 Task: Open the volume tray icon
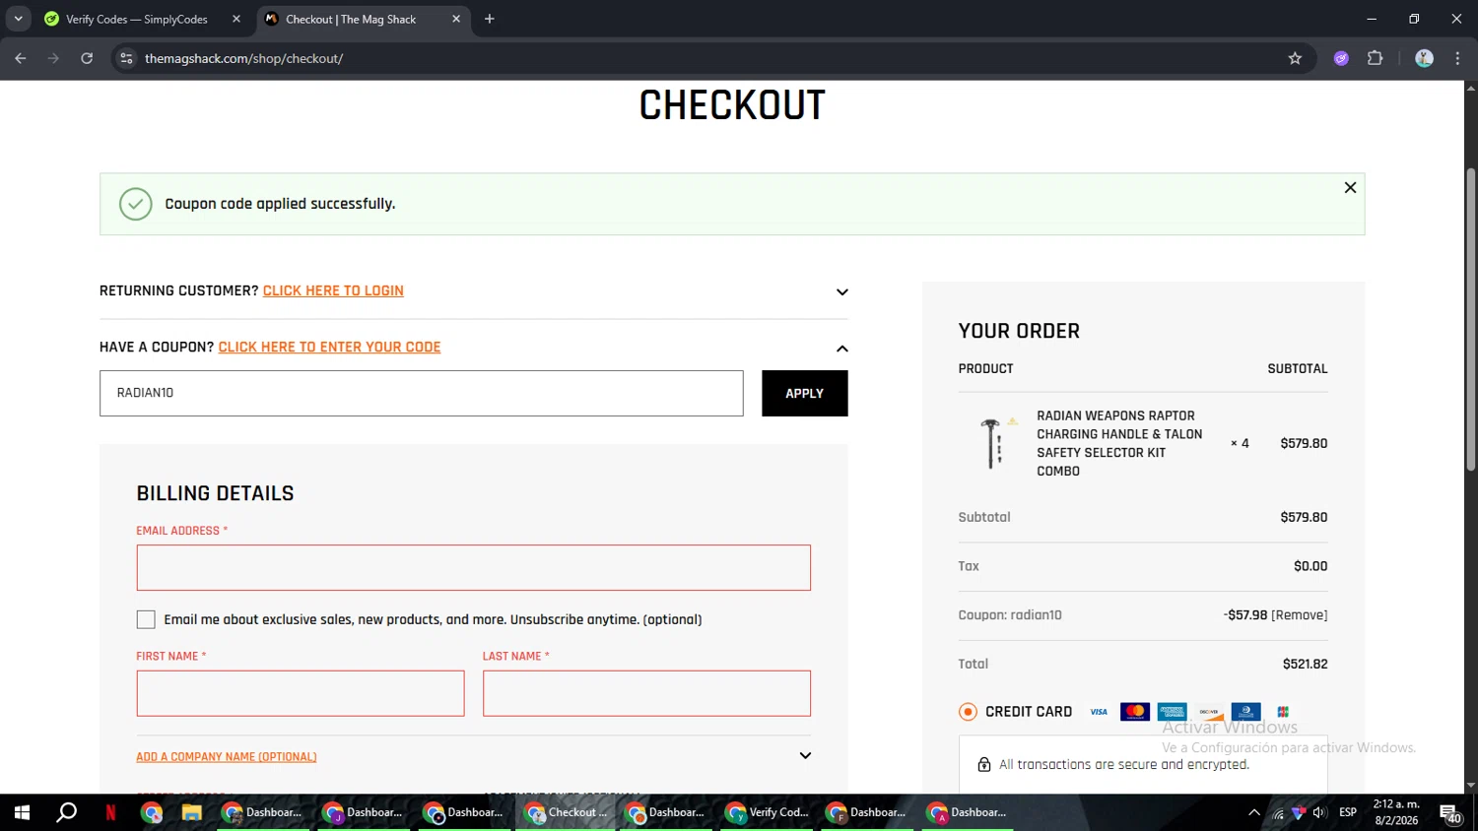tap(1319, 812)
